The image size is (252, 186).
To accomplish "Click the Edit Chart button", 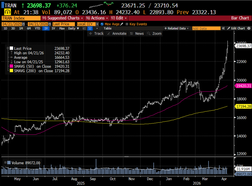I will (x=236, y=28).
